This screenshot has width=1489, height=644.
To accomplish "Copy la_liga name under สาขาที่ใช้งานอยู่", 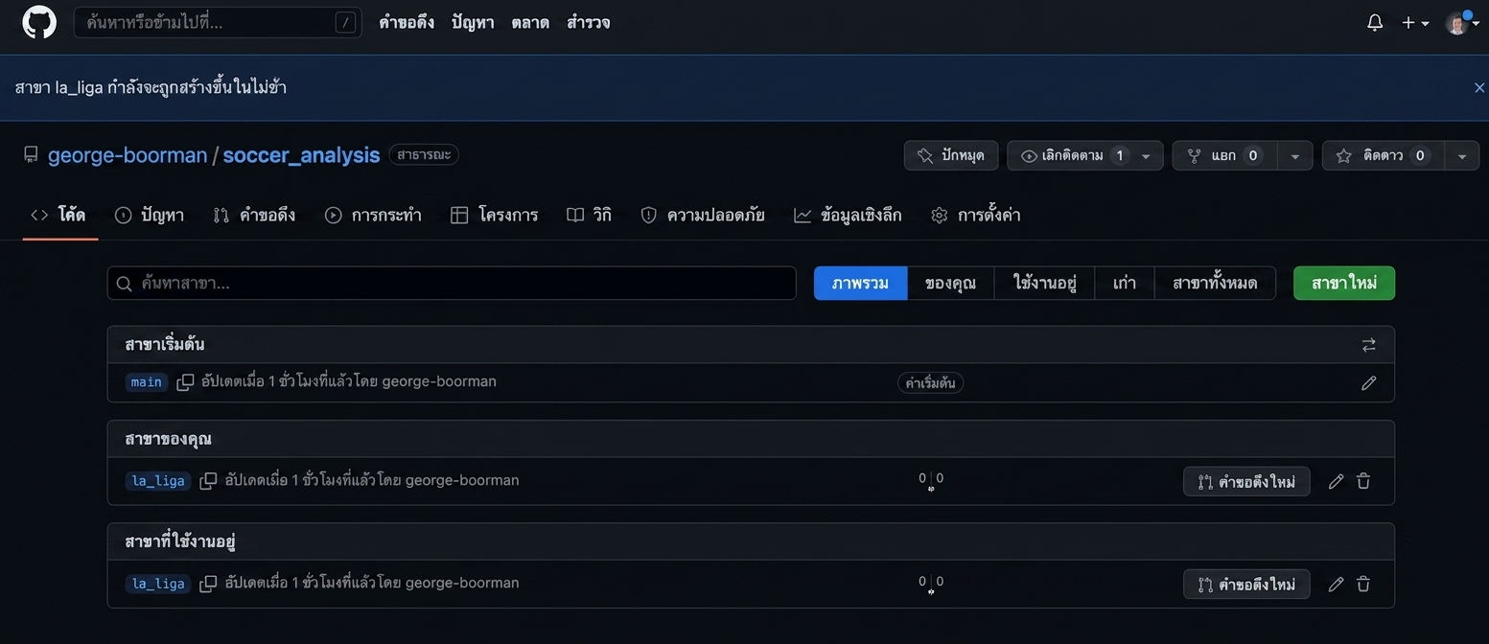I will tap(208, 583).
